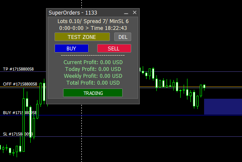Image resolution: width=242 pixels, height=162 pixels.
Task: Click the TEST ZONE button
Action: click(x=82, y=37)
